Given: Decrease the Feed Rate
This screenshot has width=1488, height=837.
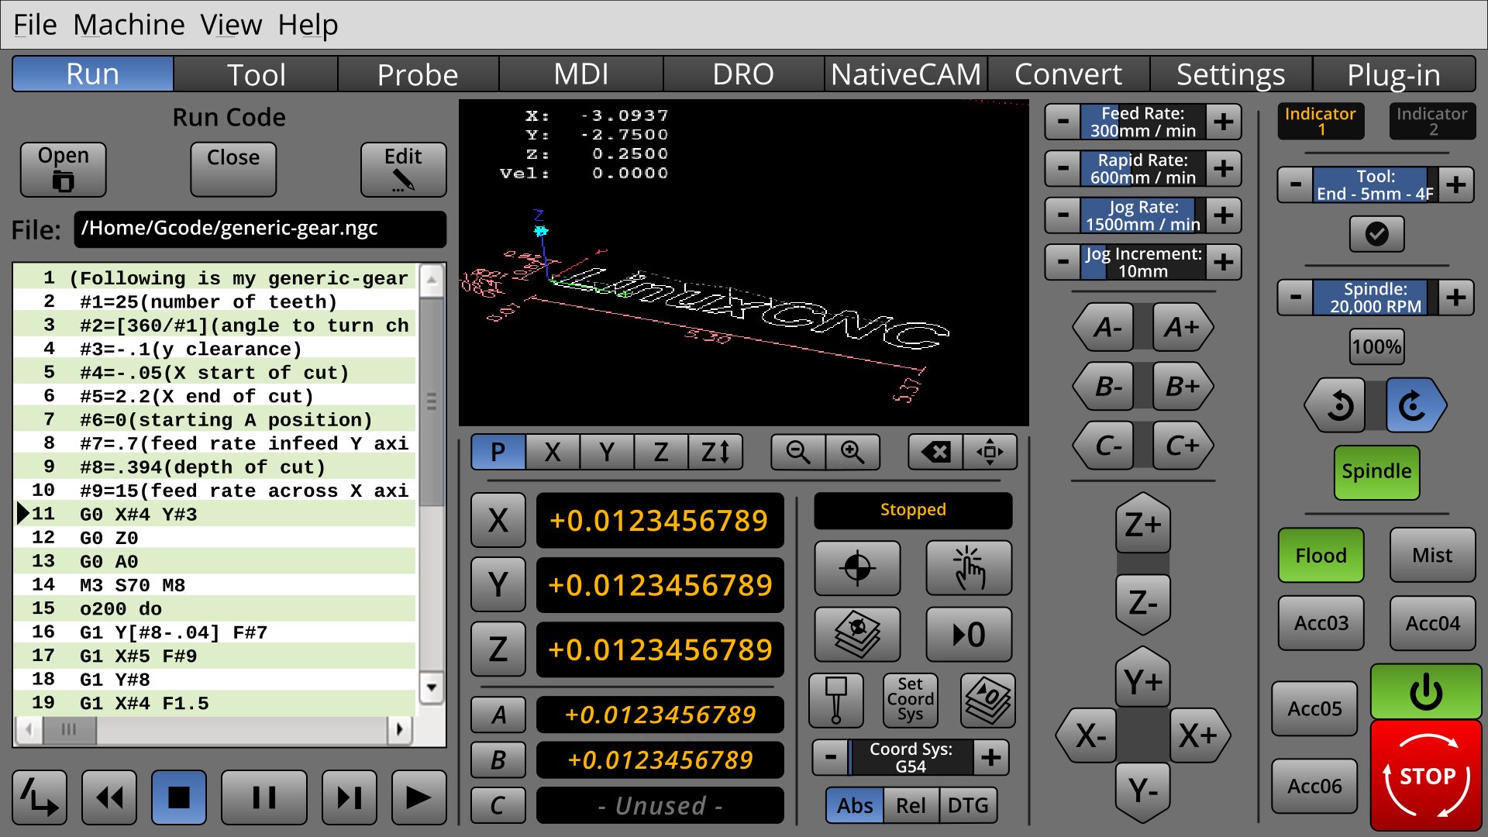Looking at the screenshot, I should pyautogui.click(x=1063, y=122).
